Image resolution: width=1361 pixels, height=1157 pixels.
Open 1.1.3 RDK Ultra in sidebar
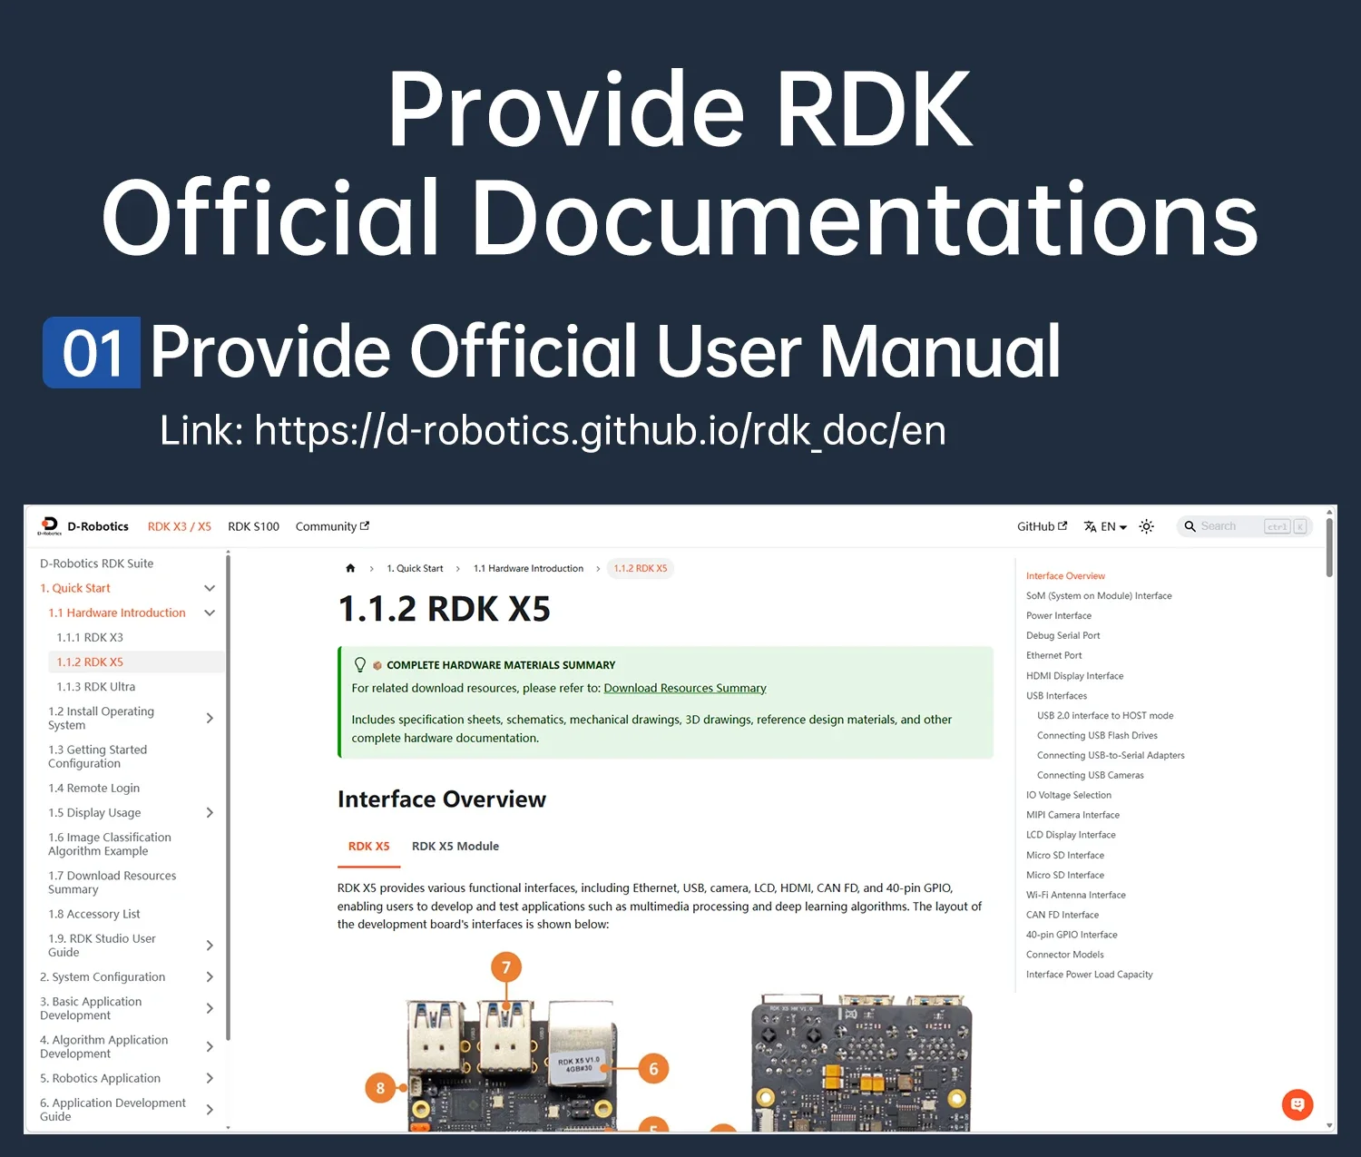(x=95, y=687)
